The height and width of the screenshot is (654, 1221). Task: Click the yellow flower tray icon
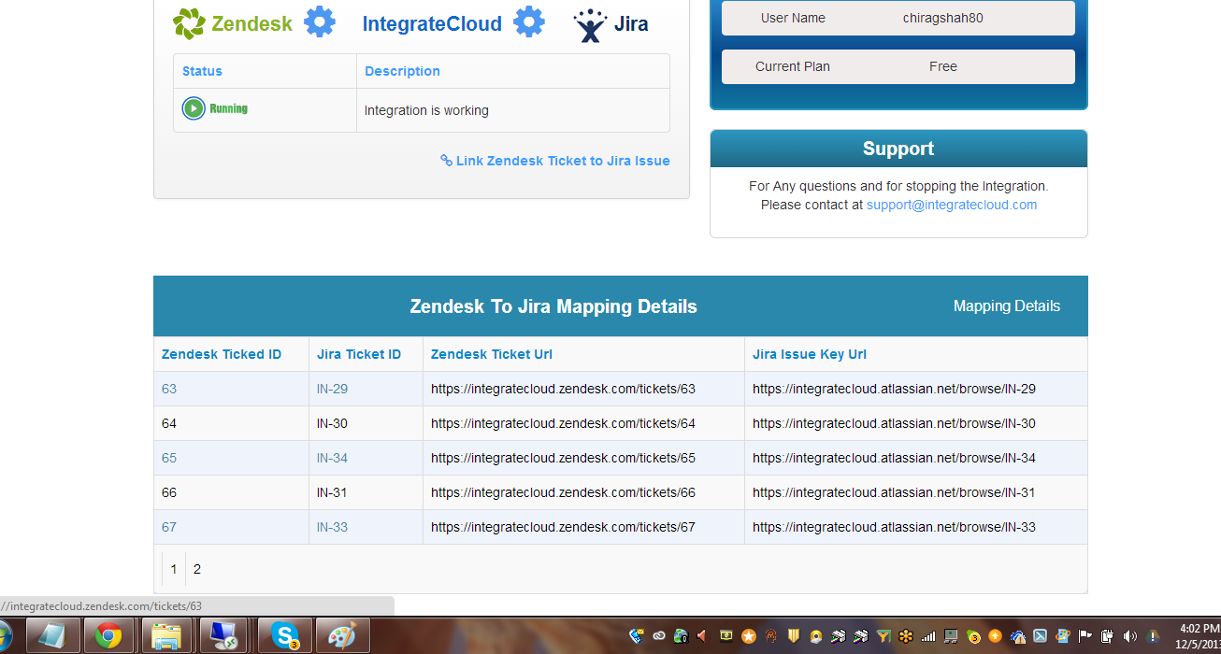tap(906, 636)
